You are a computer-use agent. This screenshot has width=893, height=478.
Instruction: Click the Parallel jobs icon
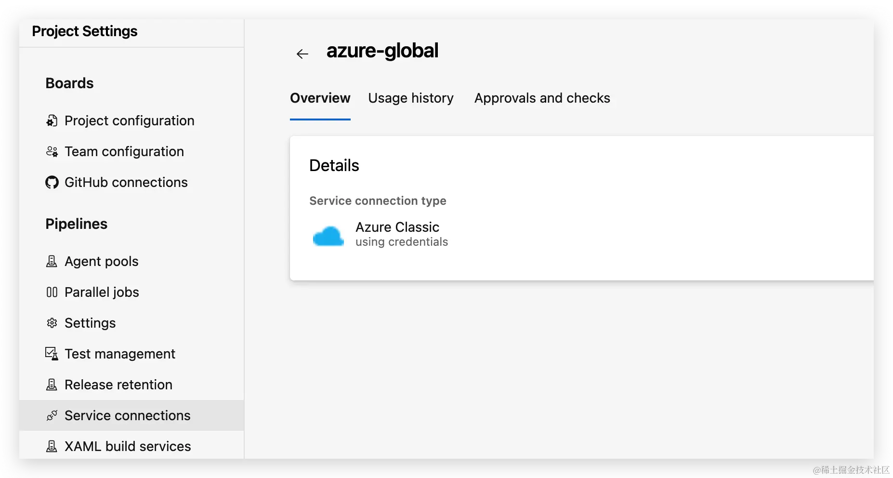click(x=52, y=292)
